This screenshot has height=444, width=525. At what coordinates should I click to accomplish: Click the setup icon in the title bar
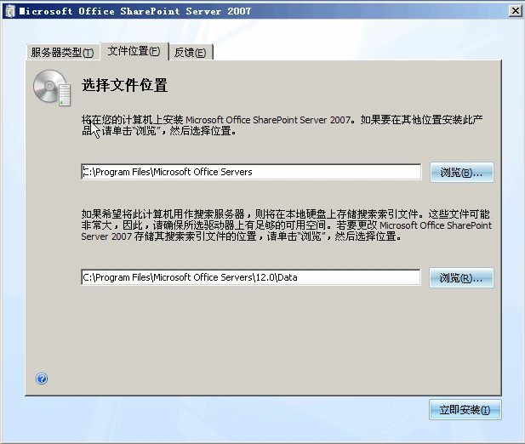pos(10,11)
